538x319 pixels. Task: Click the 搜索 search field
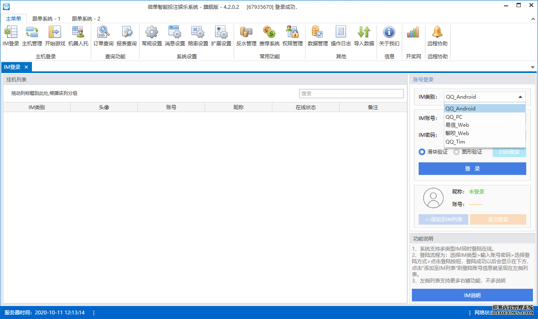(351, 94)
